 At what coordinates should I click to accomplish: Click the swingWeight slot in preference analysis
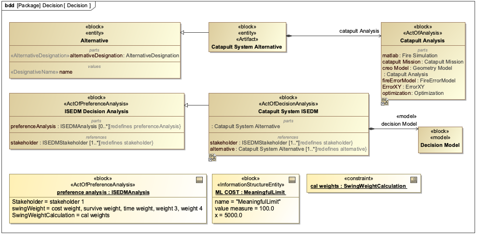coord(107,208)
